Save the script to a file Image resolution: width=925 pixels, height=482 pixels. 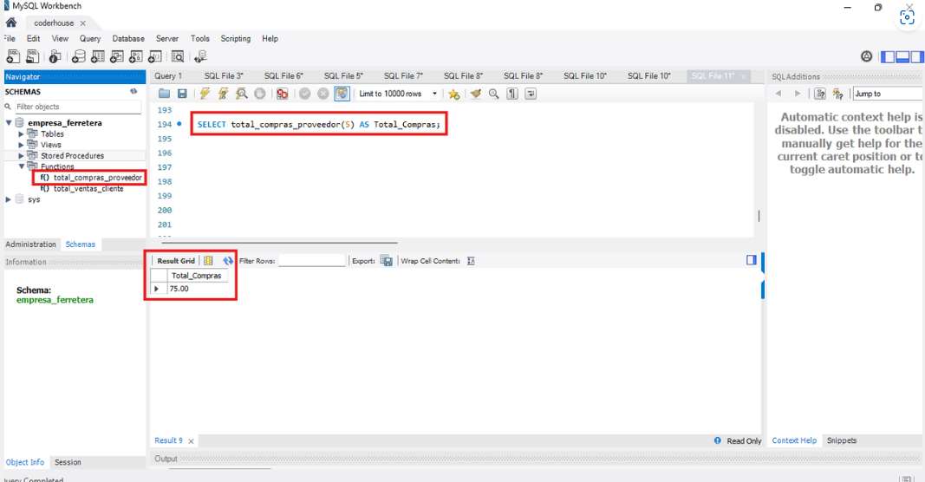[x=182, y=94]
